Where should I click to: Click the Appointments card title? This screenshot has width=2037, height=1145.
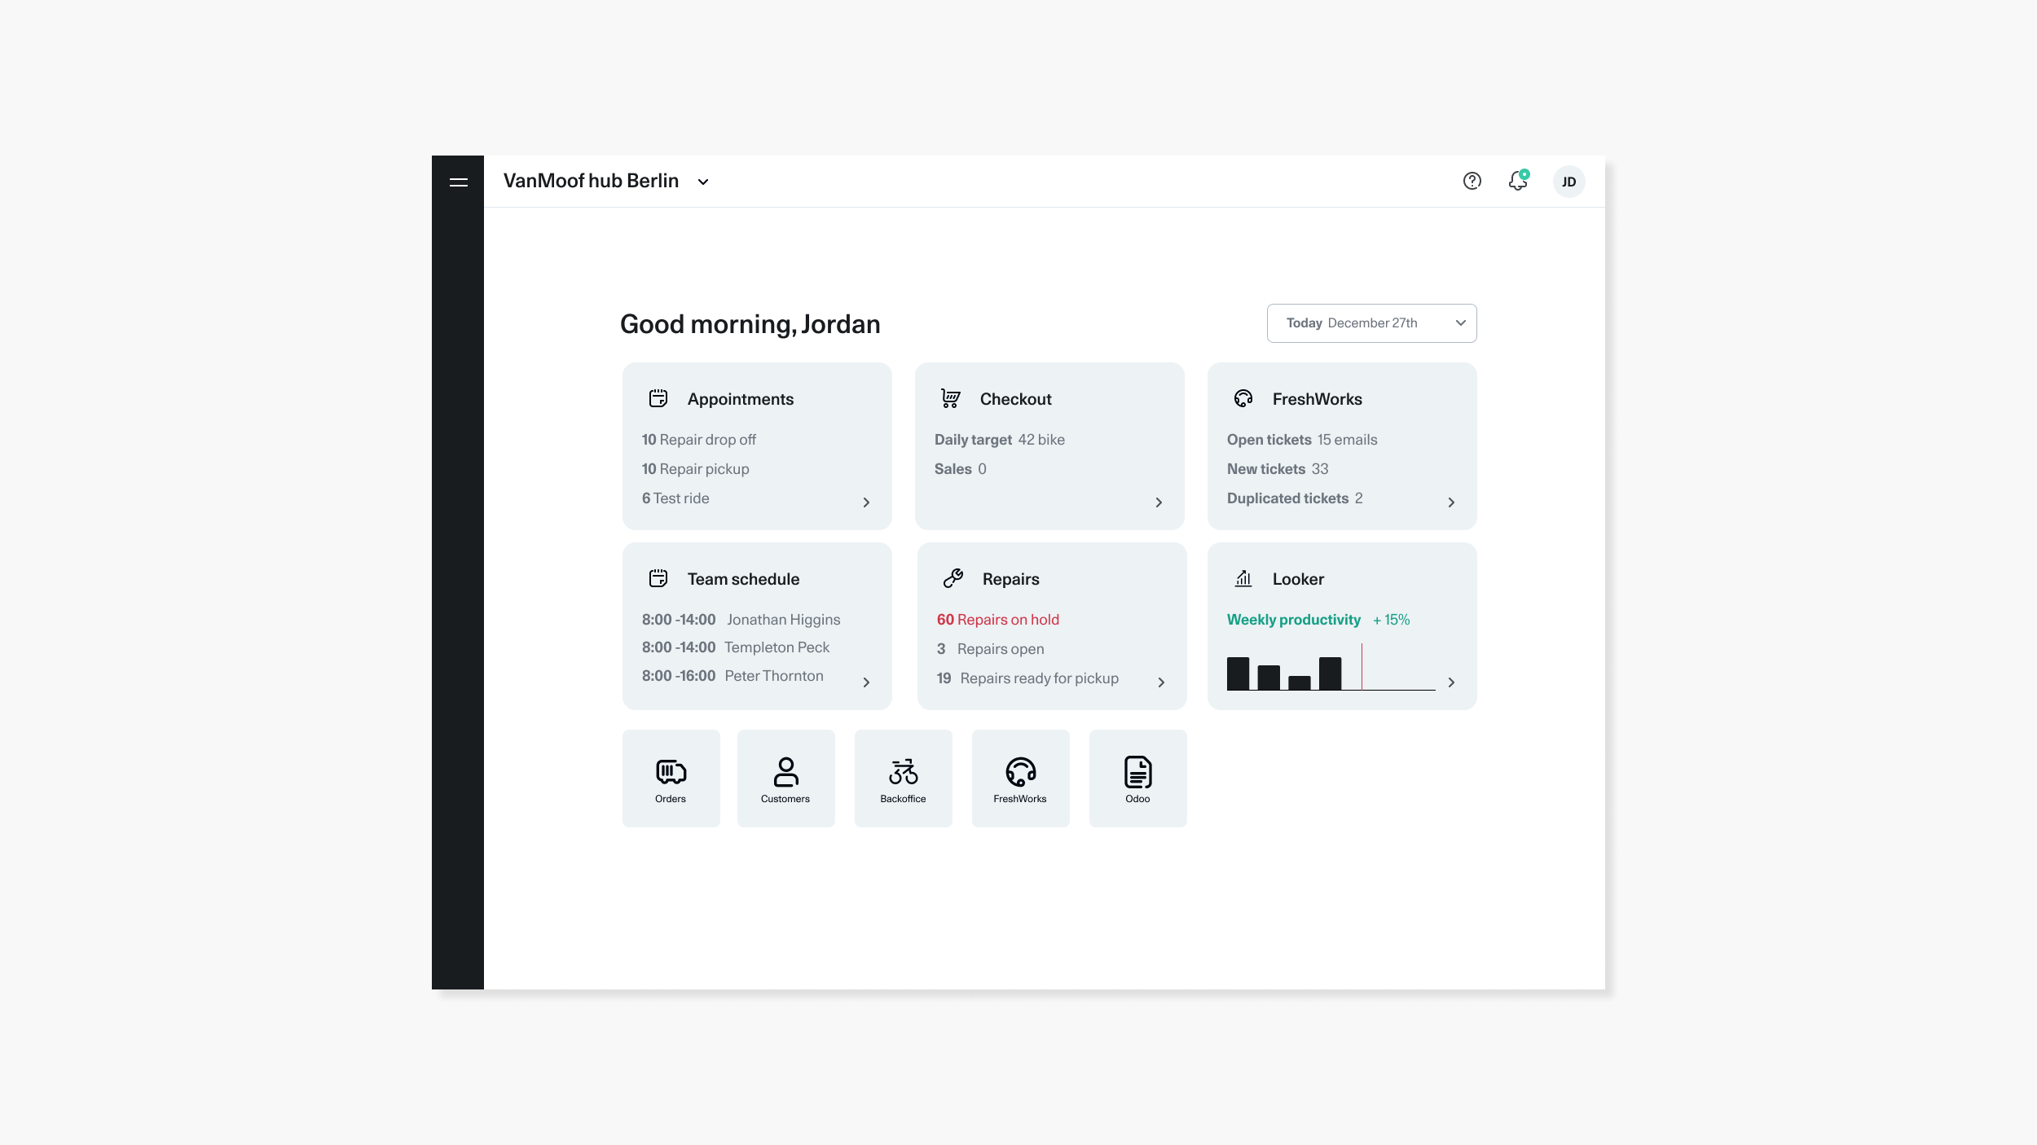tap(741, 399)
